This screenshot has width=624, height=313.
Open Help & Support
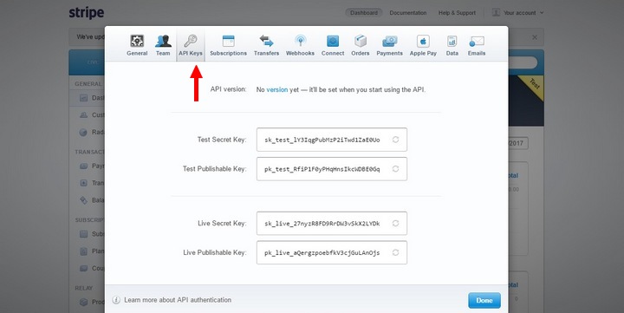(x=457, y=13)
